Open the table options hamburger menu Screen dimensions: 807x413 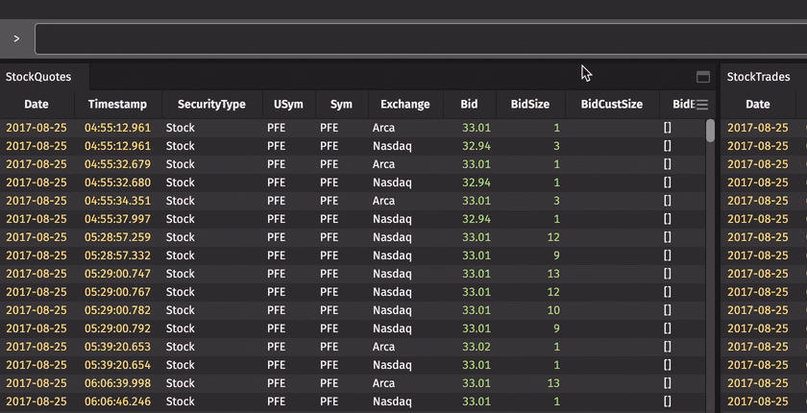[702, 105]
